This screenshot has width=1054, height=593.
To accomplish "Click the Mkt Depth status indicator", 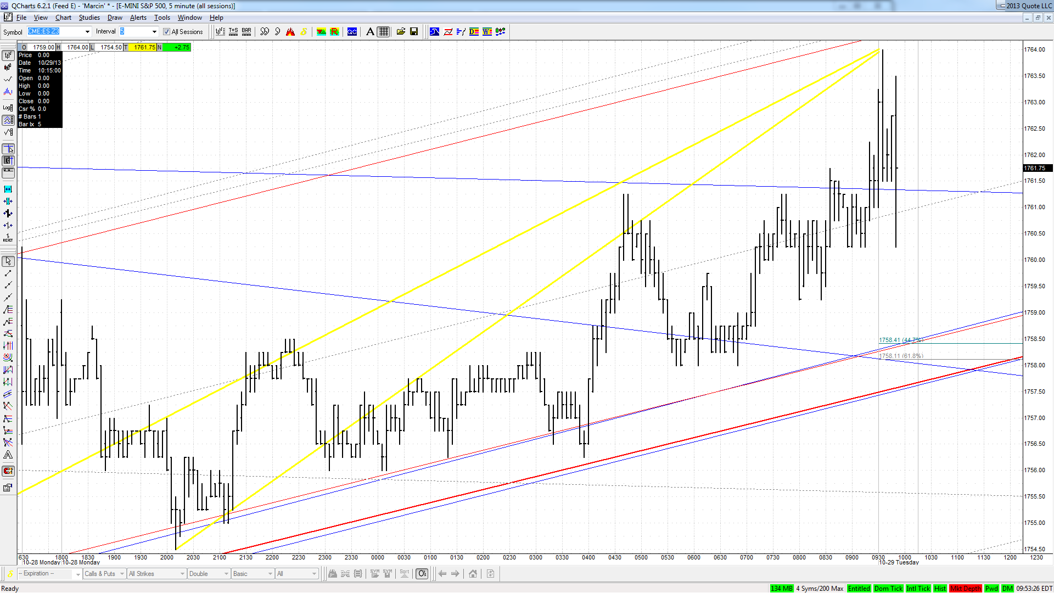I will point(965,589).
